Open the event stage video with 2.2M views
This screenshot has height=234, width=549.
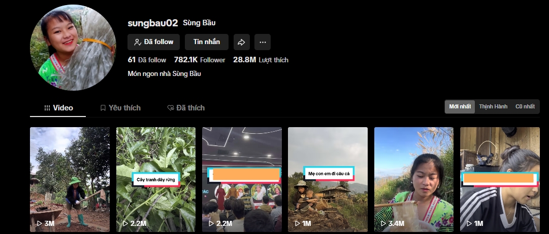coord(242,179)
